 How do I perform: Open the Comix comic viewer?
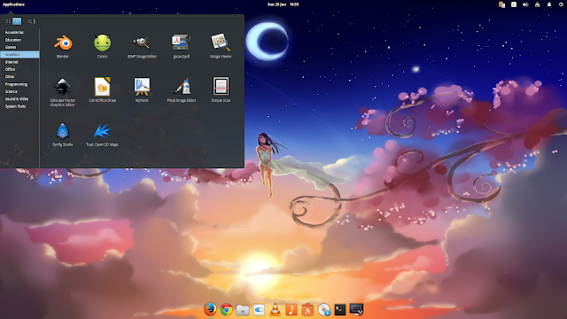(x=103, y=46)
